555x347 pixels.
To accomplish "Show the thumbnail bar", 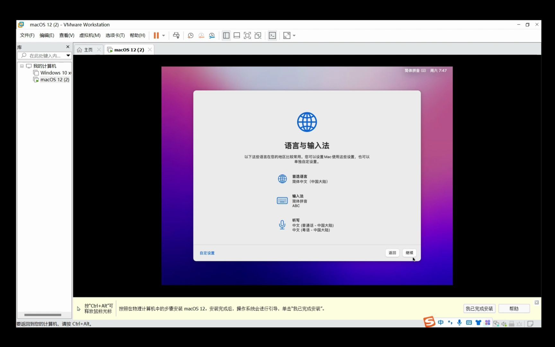I will [x=237, y=35].
